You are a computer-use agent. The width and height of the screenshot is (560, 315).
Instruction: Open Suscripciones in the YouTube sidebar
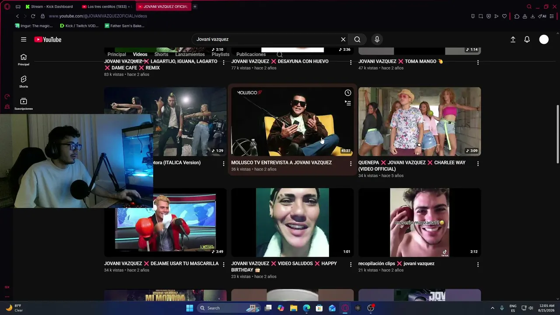(x=24, y=104)
